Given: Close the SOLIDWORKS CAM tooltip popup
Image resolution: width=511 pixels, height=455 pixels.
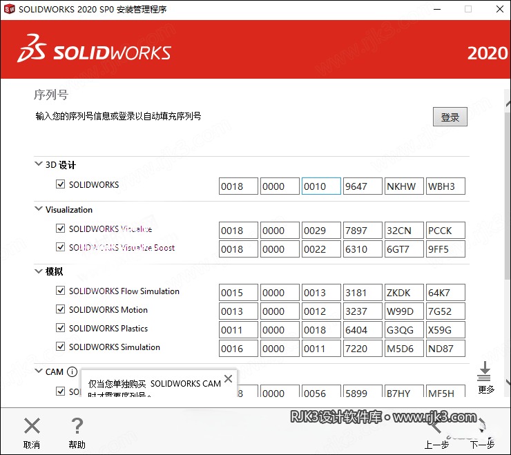Looking at the screenshot, I should pos(229,378).
